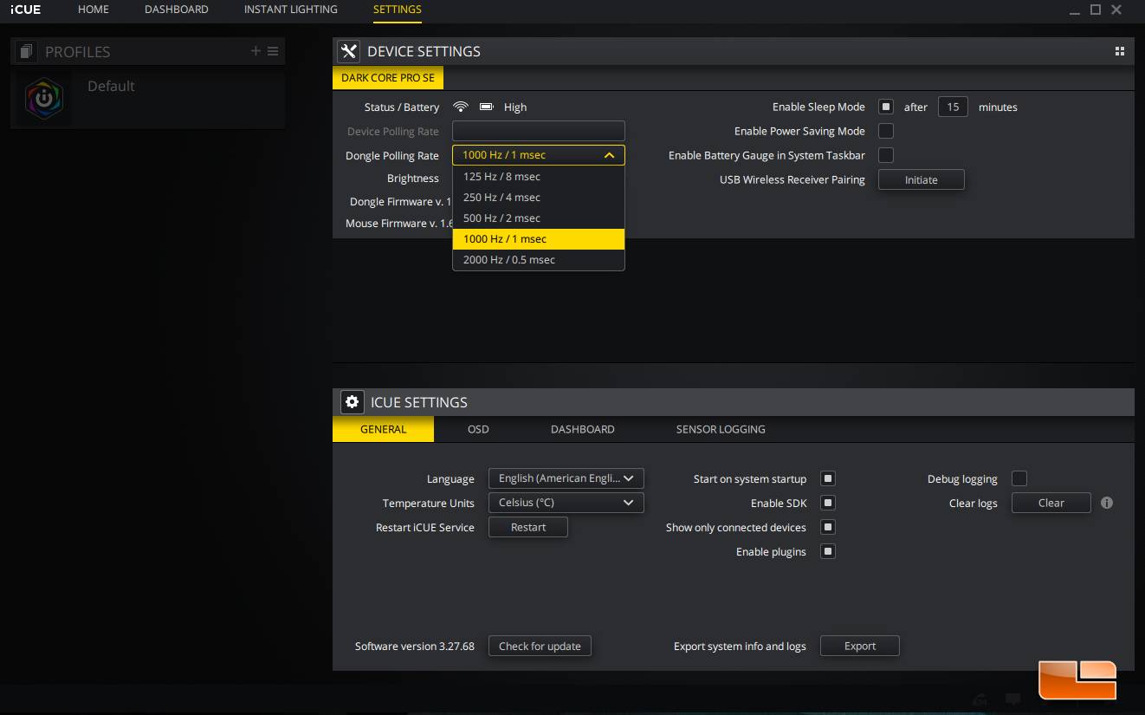Open the Profiles panel icon
Image resolution: width=1145 pixels, height=715 pixels.
[25, 52]
